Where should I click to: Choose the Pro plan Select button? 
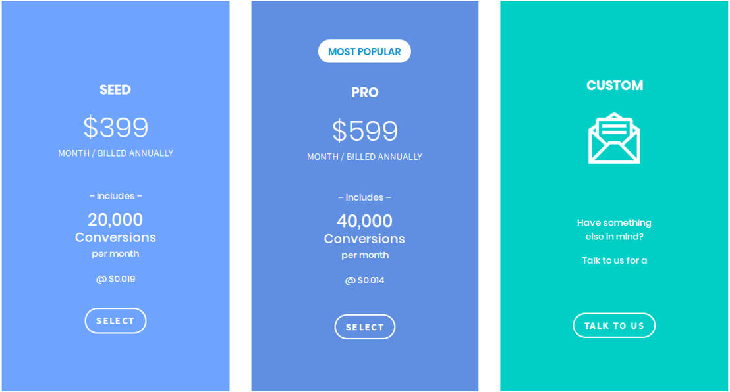(x=365, y=327)
